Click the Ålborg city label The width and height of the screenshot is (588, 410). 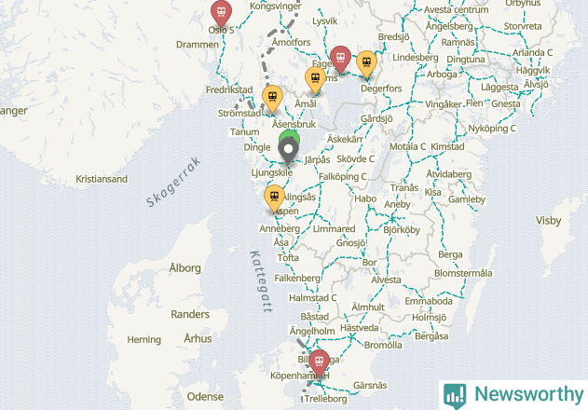185,268
